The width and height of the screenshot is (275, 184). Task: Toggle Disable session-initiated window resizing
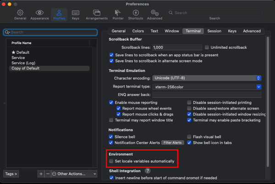click(189, 114)
